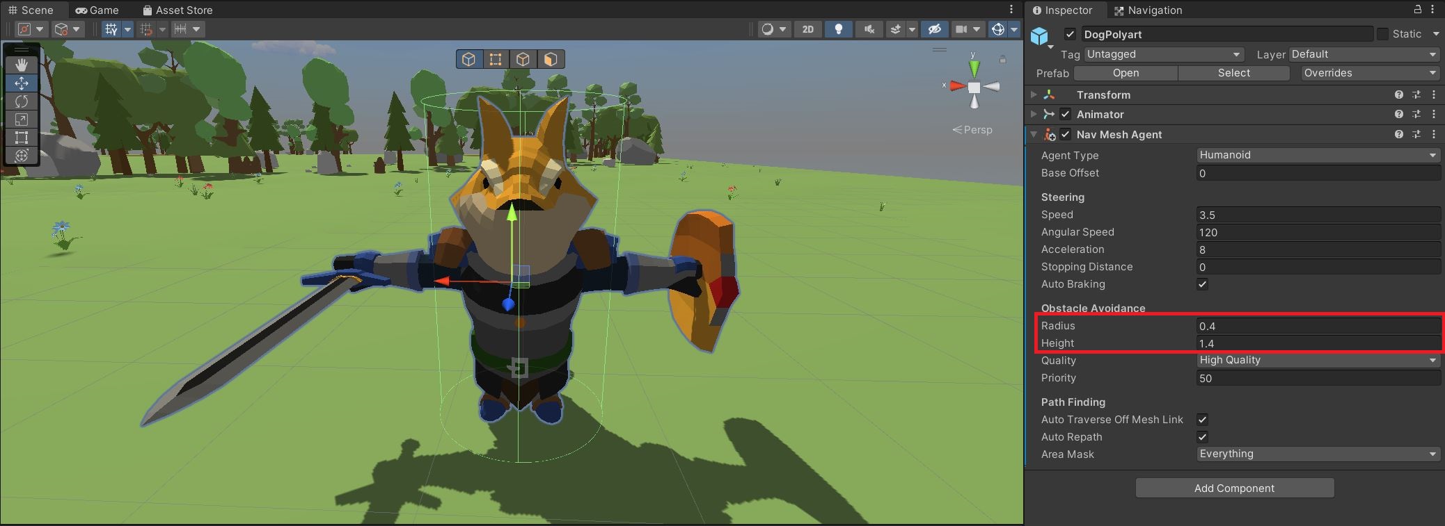Click the scene effects icon

coord(896,29)
